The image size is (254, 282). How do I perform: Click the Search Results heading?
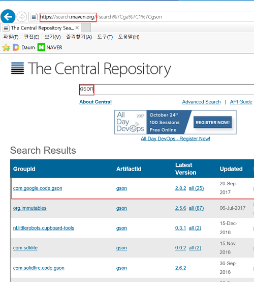[43, 150]
